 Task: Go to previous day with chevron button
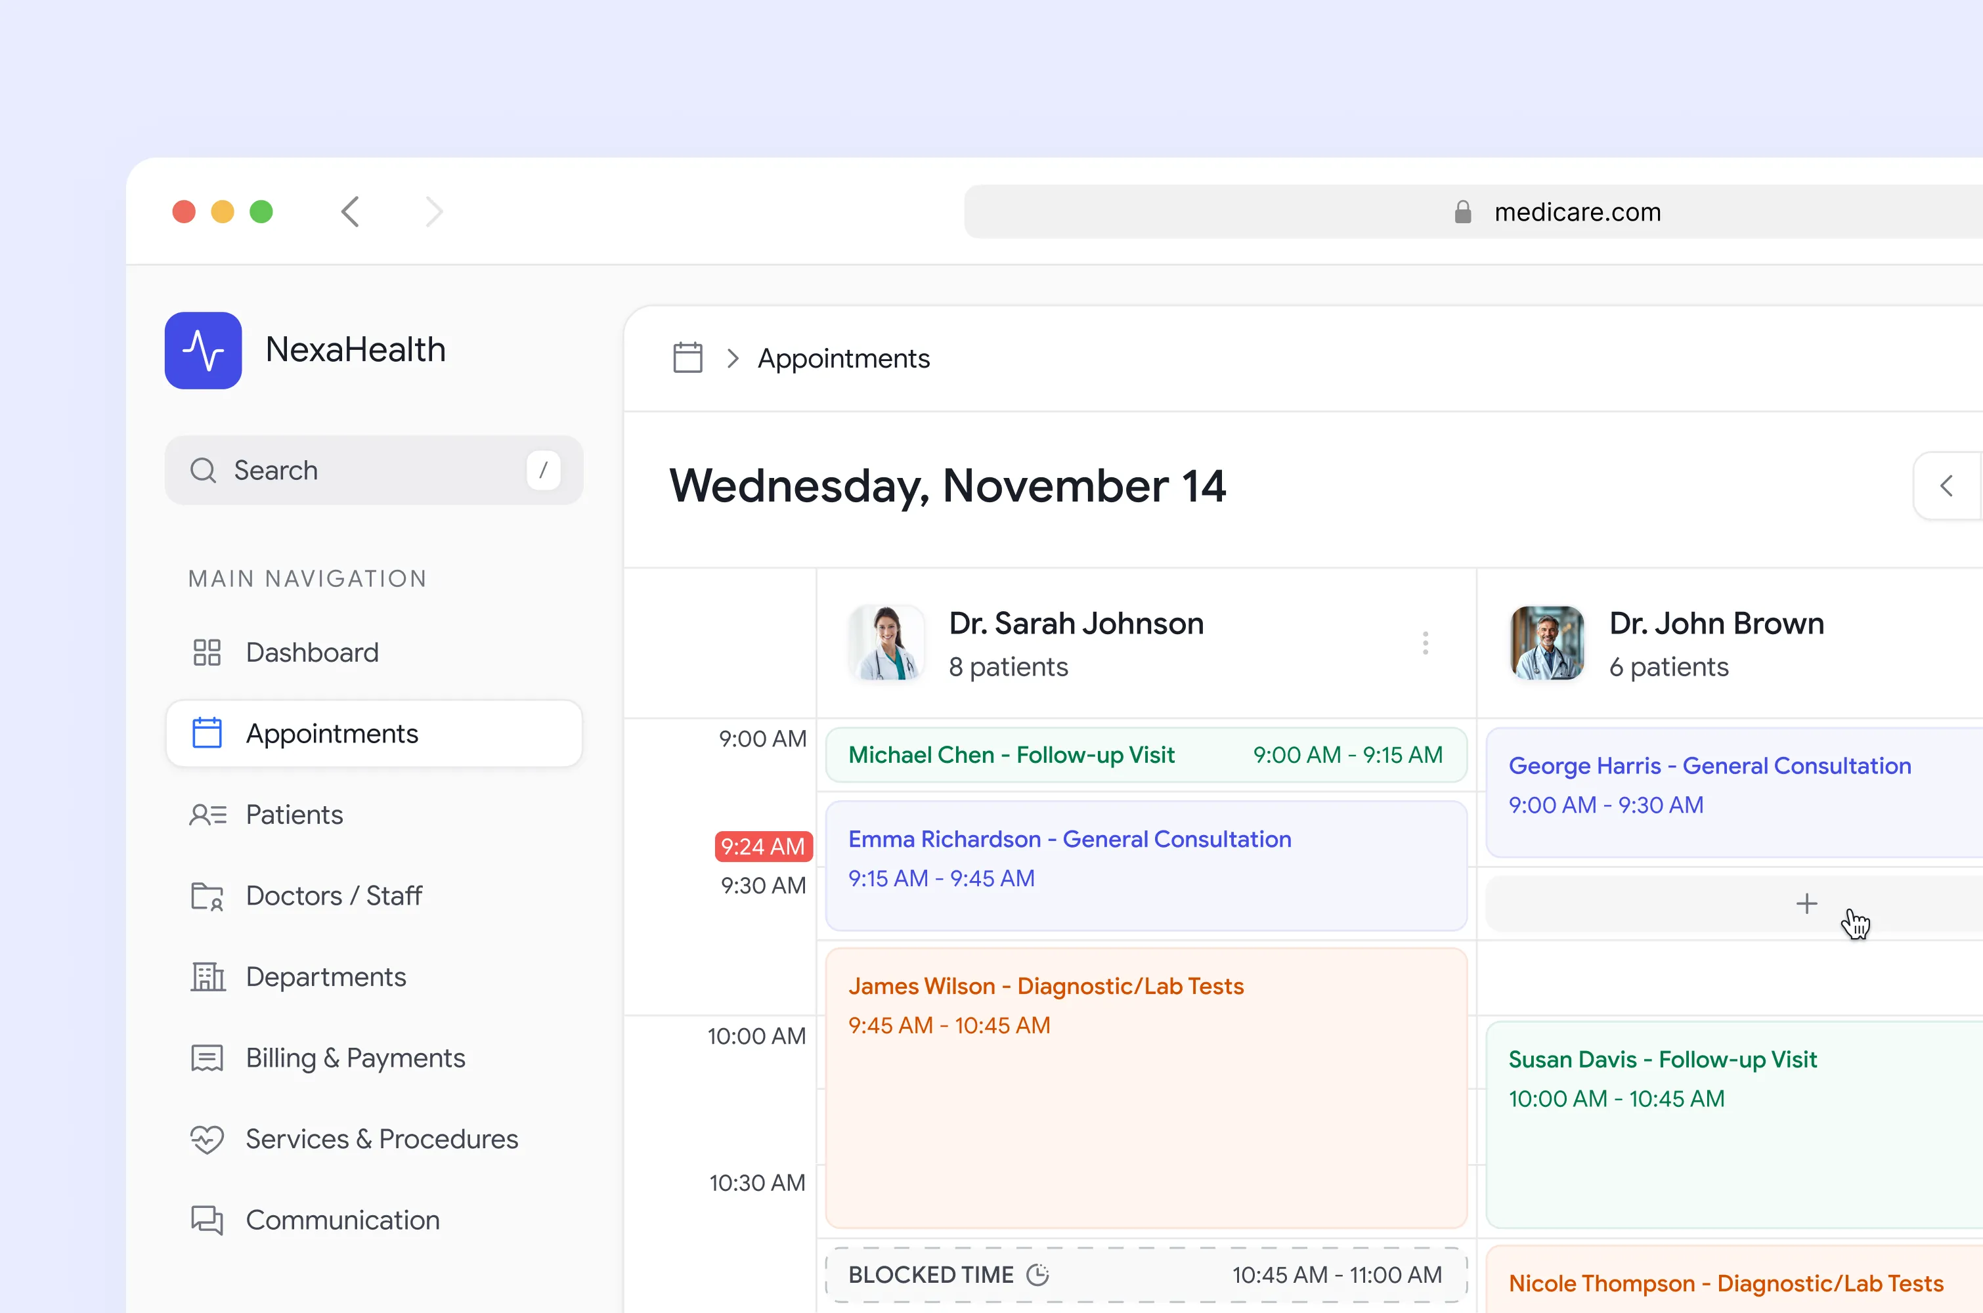pos(1947,486)
